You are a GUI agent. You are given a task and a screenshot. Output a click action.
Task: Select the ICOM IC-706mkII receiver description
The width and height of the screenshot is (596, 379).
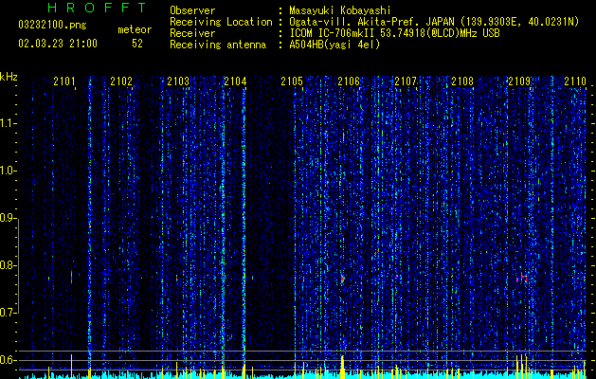pos(394,33)
